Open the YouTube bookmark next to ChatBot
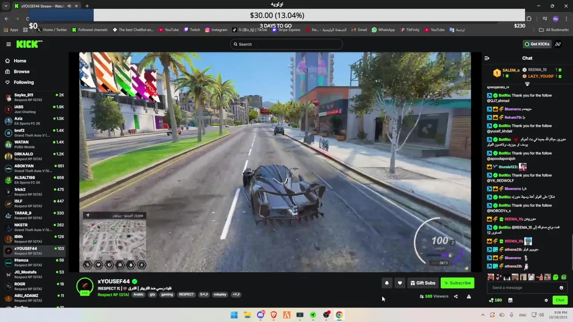 [168, 30]
